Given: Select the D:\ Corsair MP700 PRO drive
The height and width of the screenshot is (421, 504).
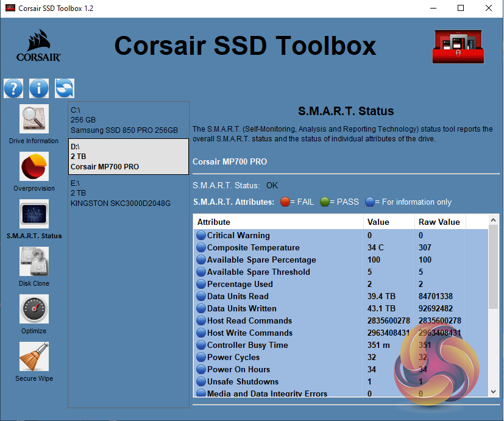Looking at the screenshot, I should [x=128, y=157].
